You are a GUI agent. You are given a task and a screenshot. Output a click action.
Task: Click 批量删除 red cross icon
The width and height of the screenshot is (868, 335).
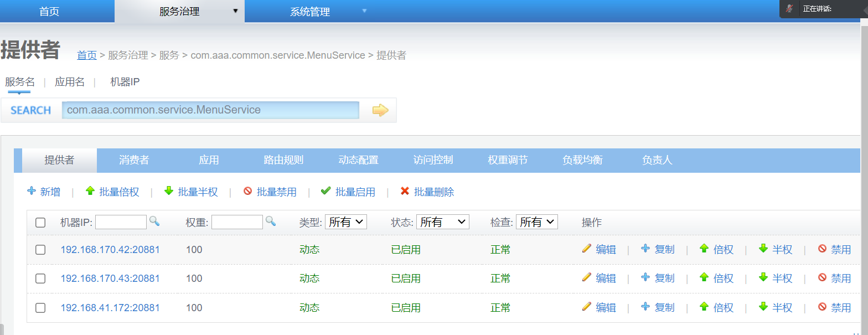tap(405, 191)
